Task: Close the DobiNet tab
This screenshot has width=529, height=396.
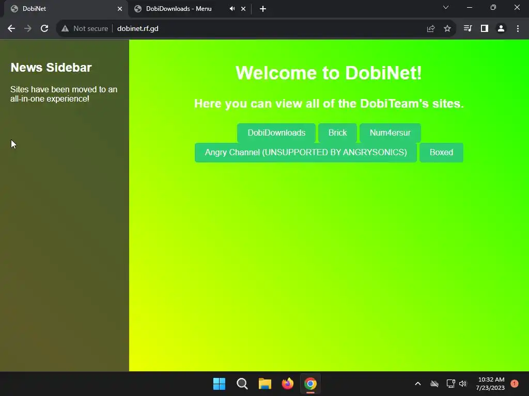Action: [120, 9]
